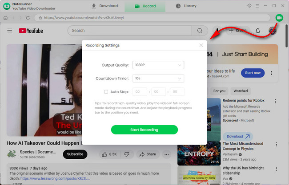Subscribe to the Species channel
The width and height of the screenshot is (289, 185).
pos(75,154)
